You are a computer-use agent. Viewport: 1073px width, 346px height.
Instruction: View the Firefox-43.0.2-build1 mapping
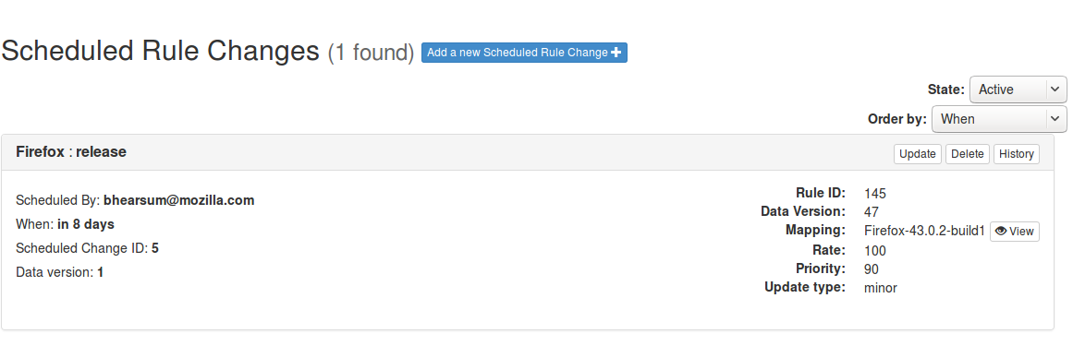click(1014, 232)
